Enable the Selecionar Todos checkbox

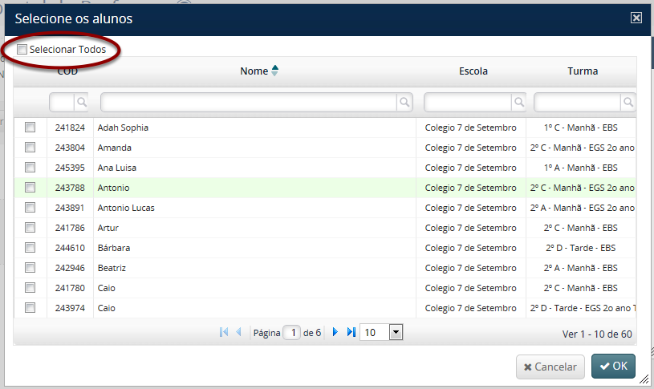pos(22,50)
